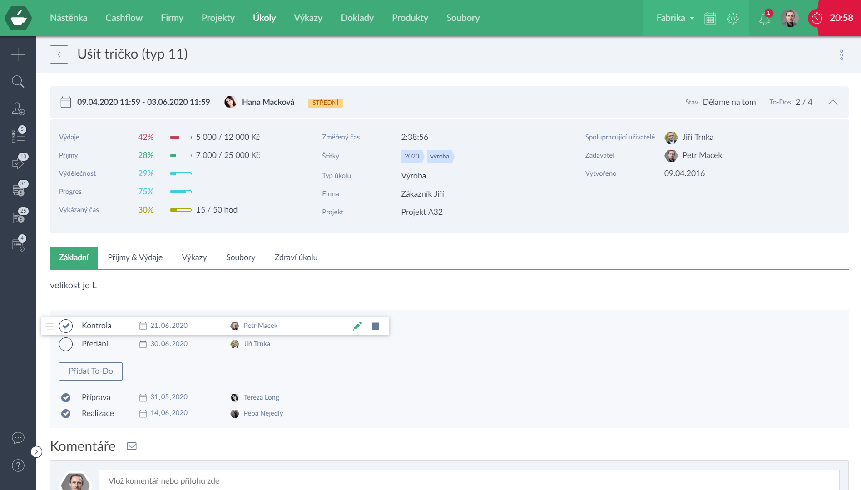The width and height of the screenshot is (861, 490).
Task: Open Cashflow in top navigation
Action: click(x=124, y=18)
